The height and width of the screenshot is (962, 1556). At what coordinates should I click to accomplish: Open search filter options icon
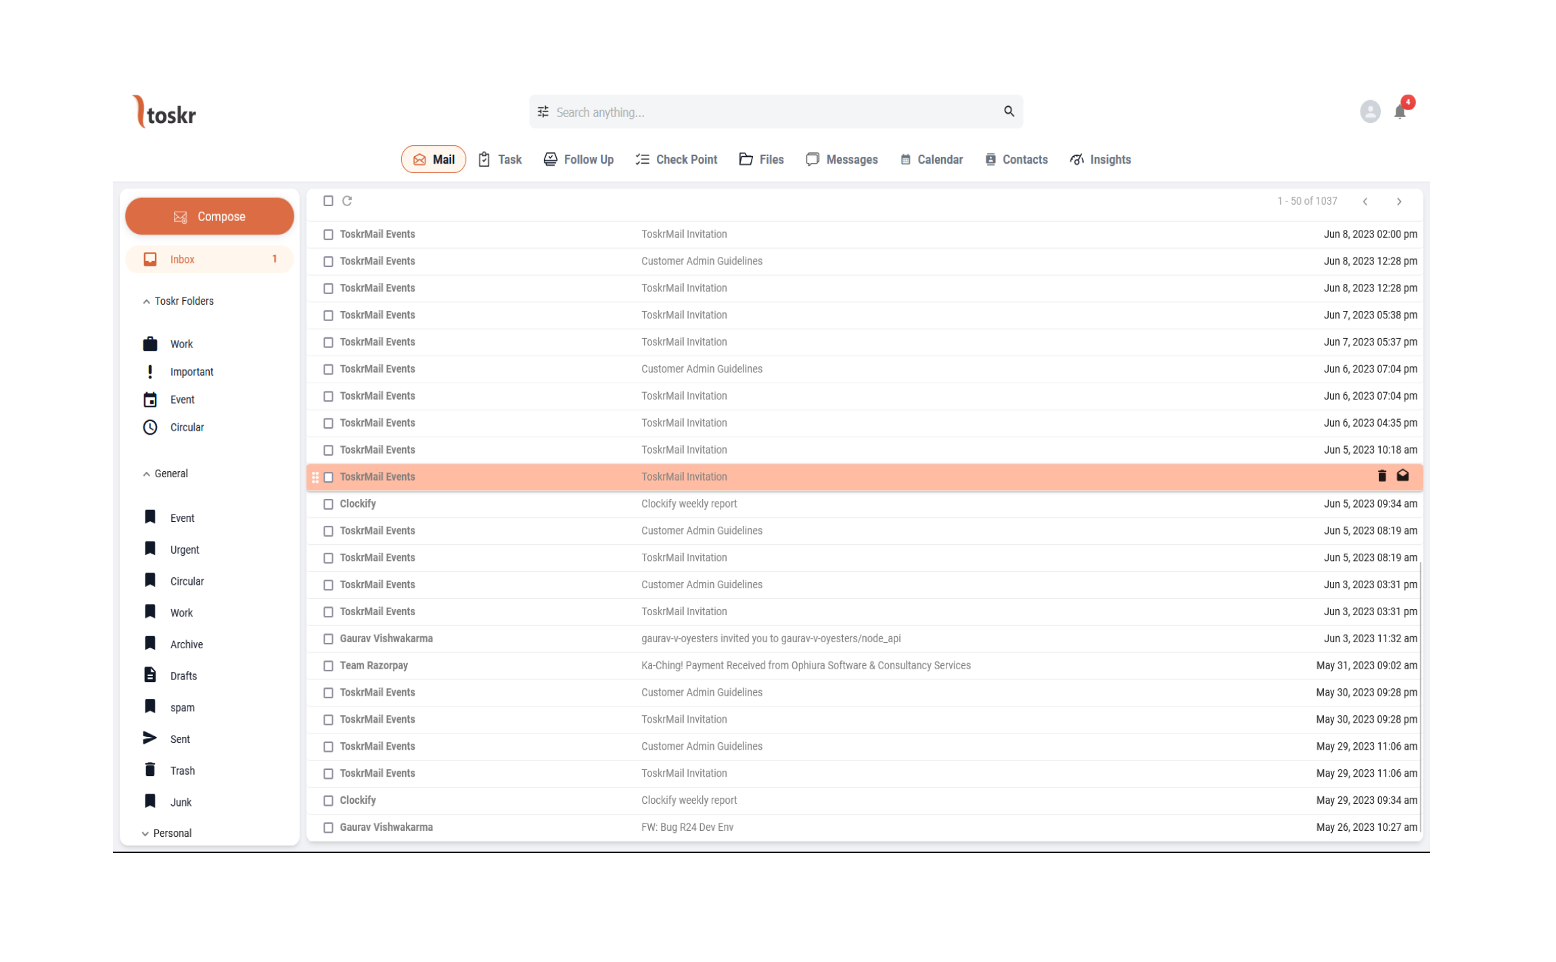tap(543, 112)
